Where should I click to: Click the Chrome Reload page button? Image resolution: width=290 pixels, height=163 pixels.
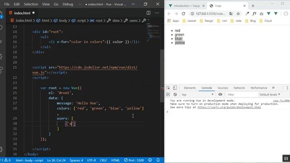(x=183, y=14)
